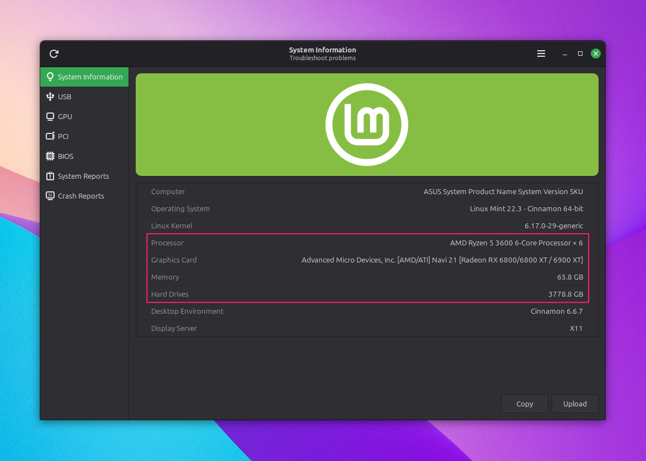Click the Crash Reports sad-face icon
Viewport: 646px width, 461px height.
point(50,196)
